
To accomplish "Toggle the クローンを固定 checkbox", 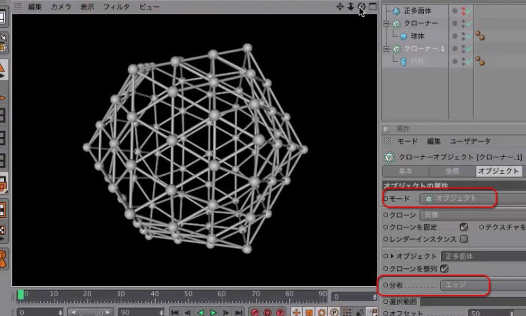I will [464, 227].
